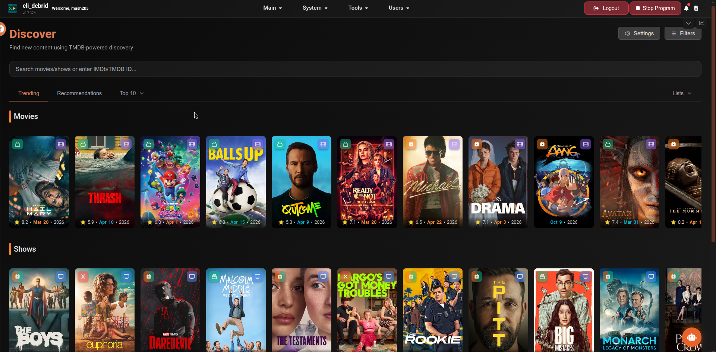Click the orange status badge on Michael

pos(411,144)
